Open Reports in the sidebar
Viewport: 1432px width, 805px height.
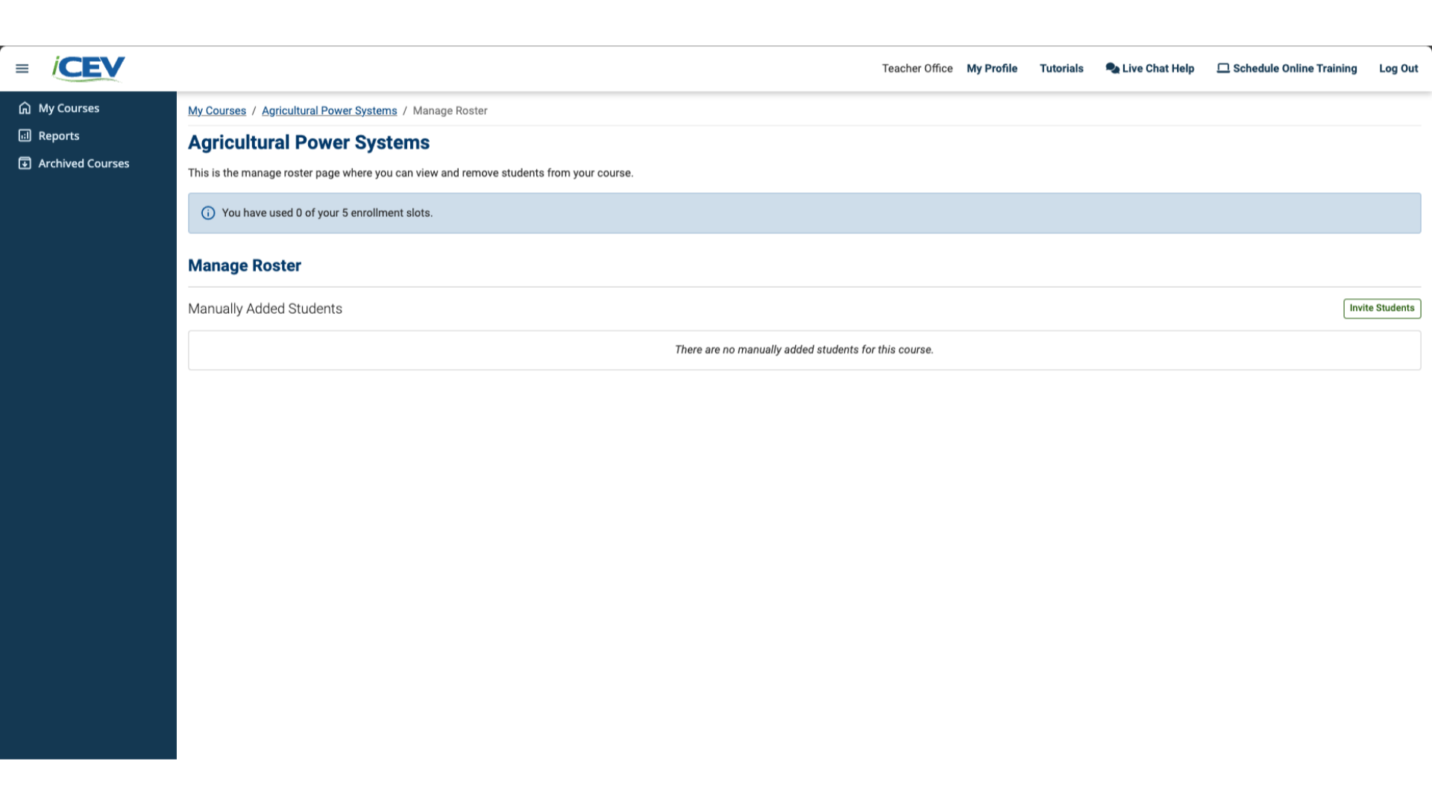click(59, 136)
